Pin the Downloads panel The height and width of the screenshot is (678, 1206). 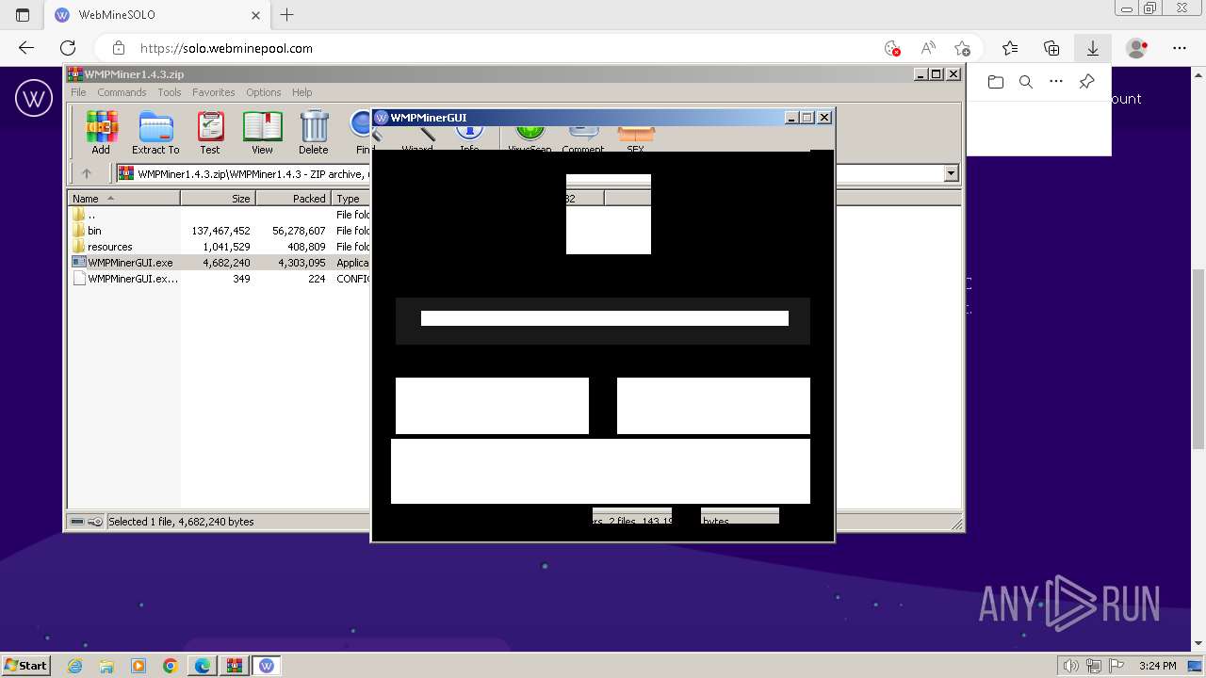(x=1086, y=82)
